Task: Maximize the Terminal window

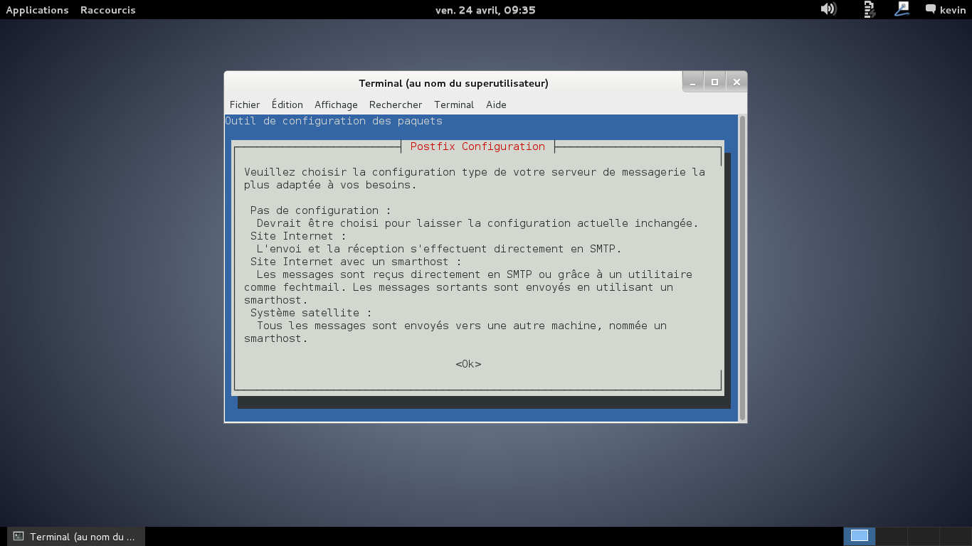Action: tap(714, 82)
